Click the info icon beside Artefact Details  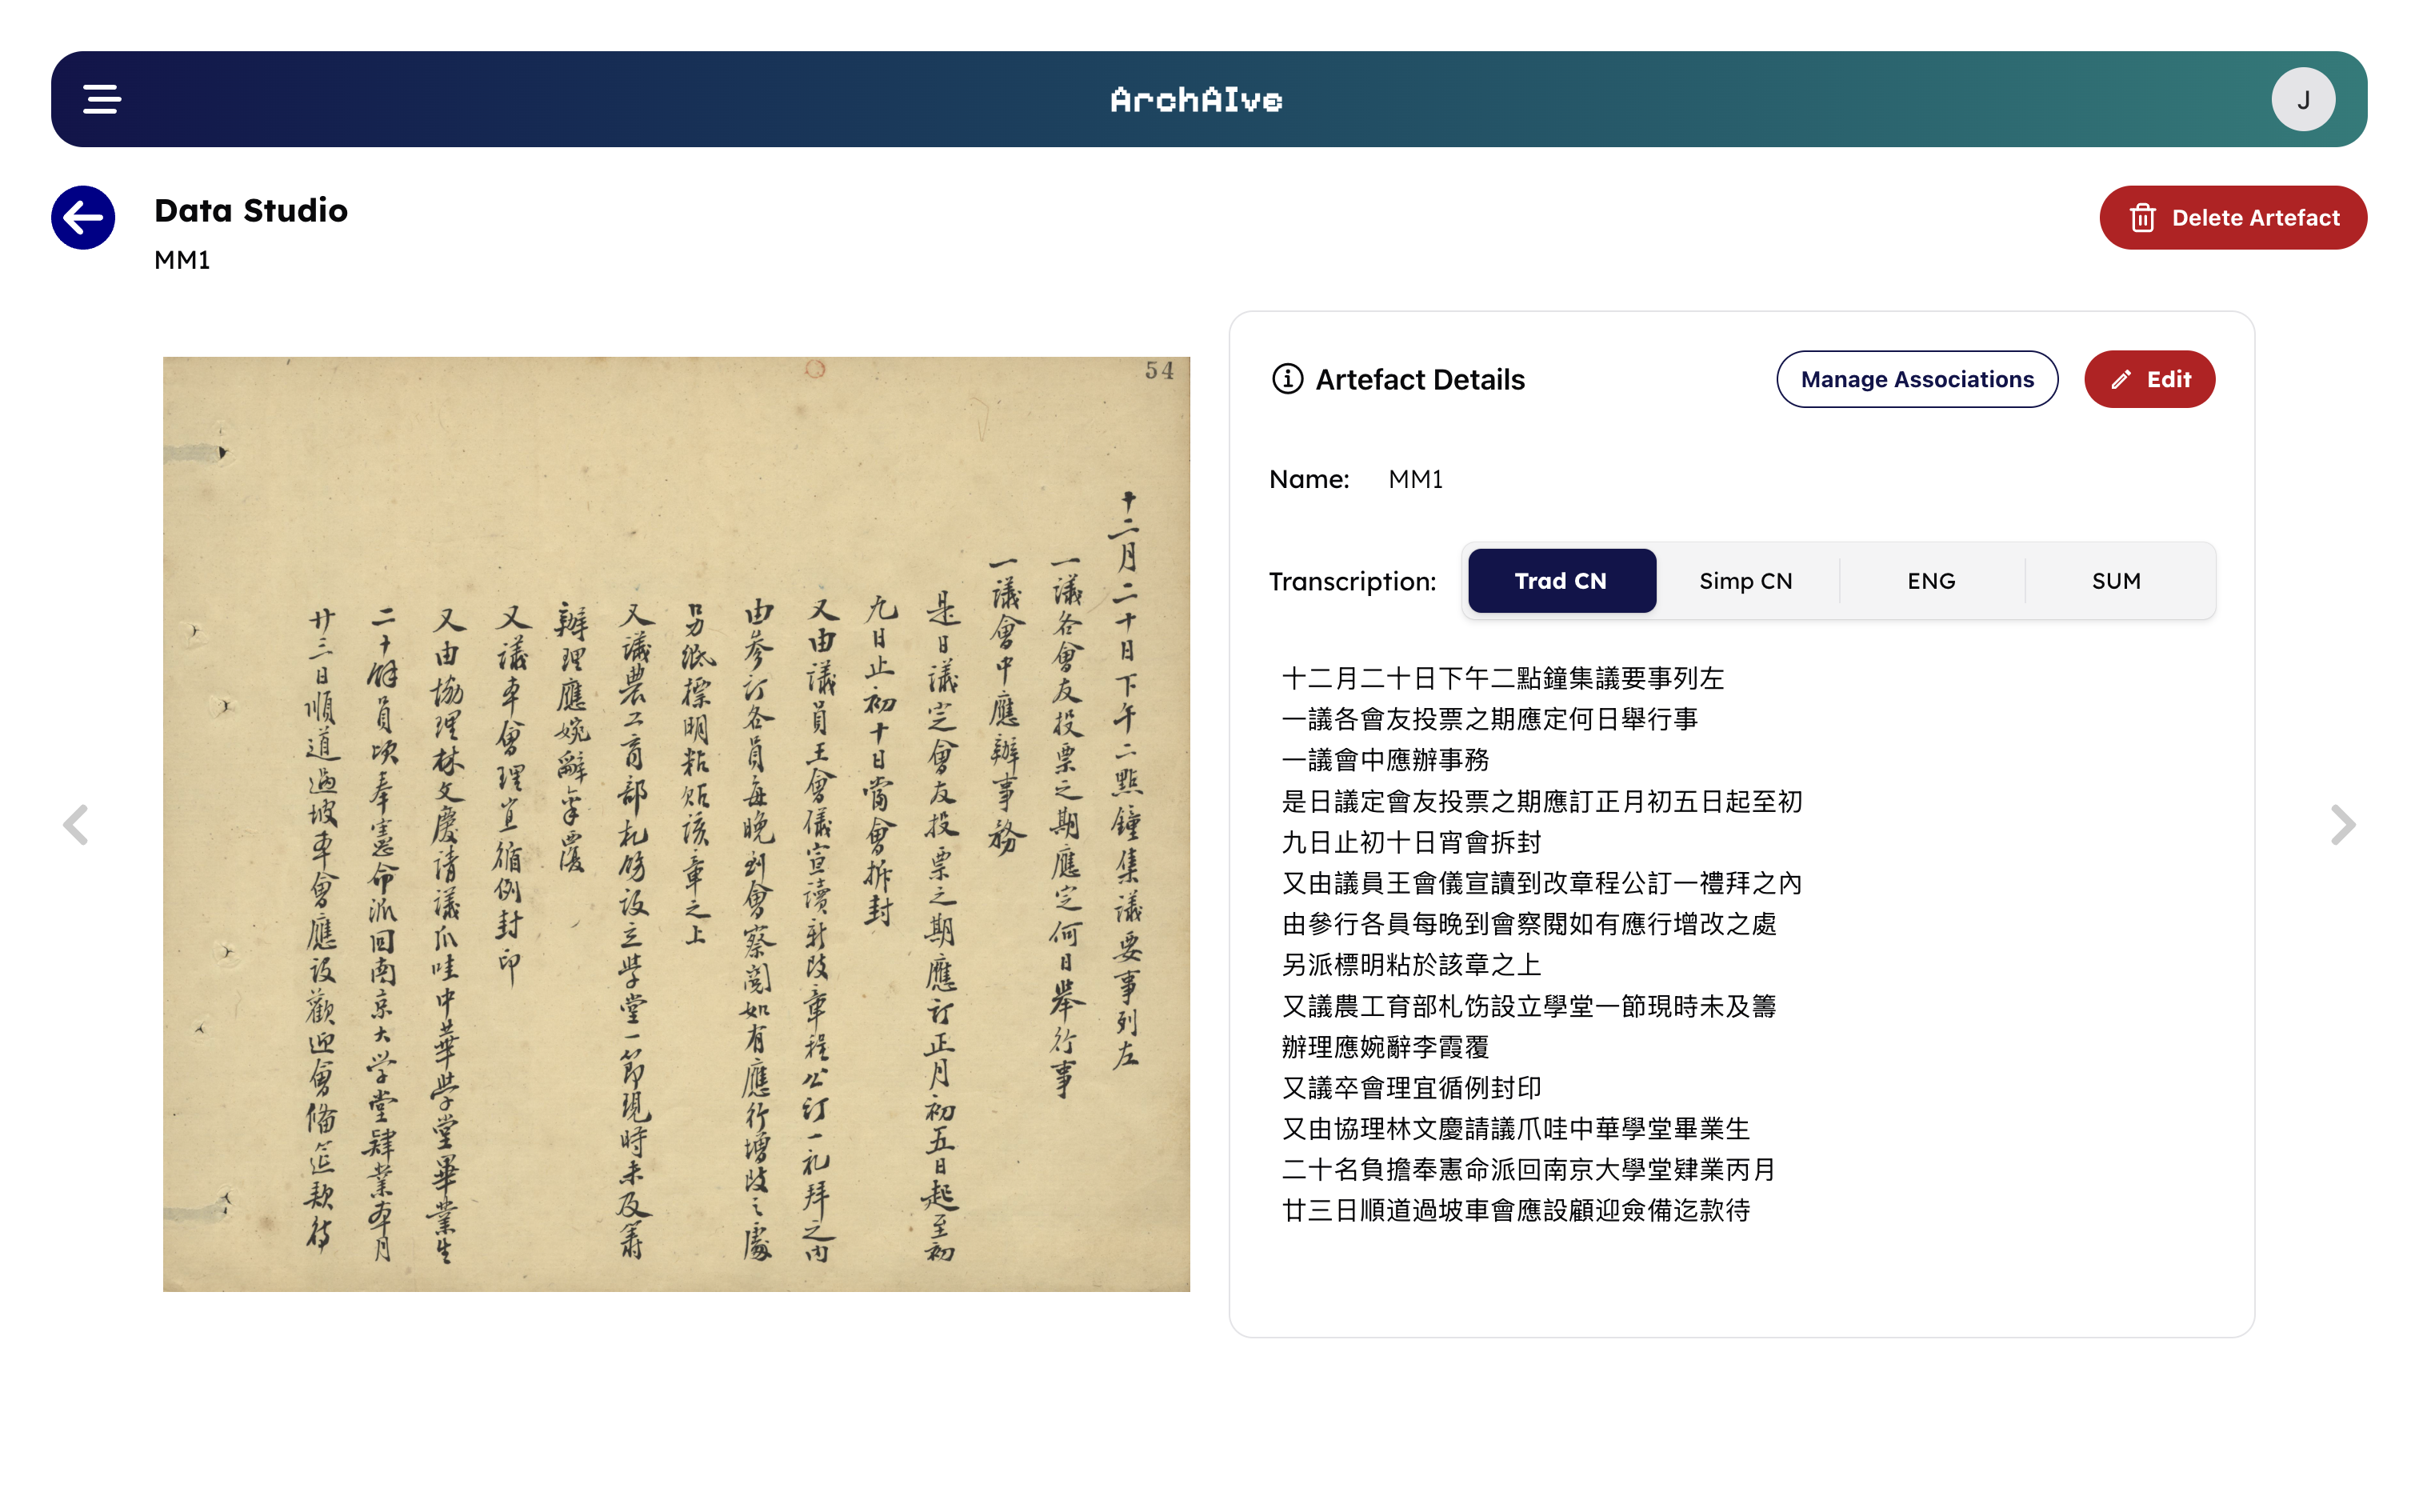1287,379
